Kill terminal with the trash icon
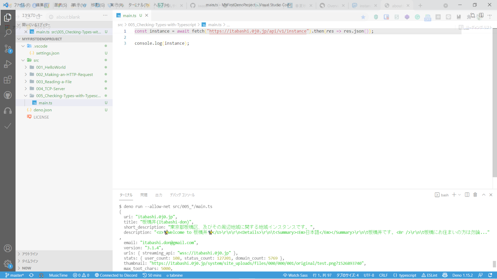The height and width of the screenshot is (279, 497). click(x=475, y=195)
